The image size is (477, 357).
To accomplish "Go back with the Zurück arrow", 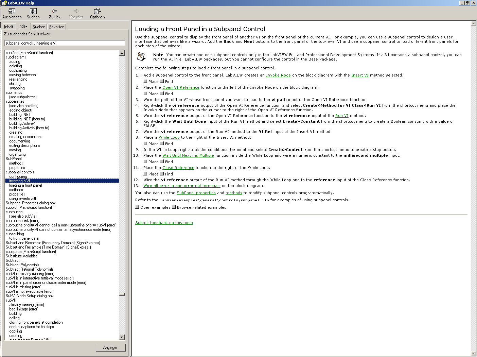I will click(54, 11).
